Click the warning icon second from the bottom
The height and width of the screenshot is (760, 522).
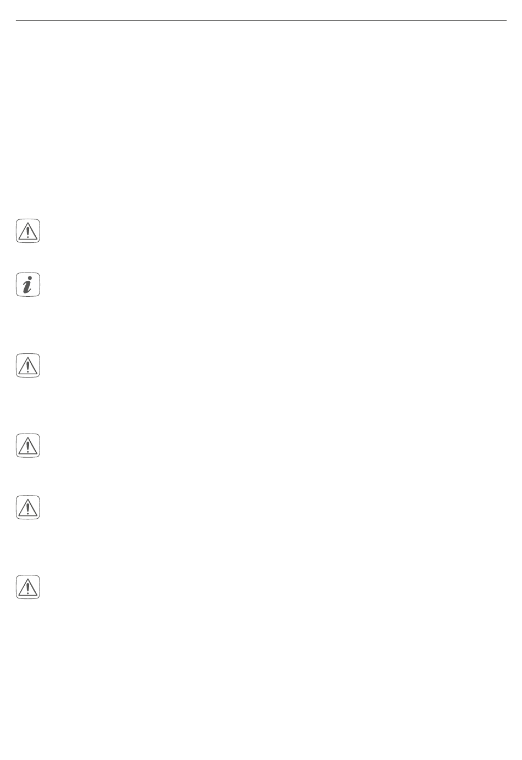(x=27, y=507)
